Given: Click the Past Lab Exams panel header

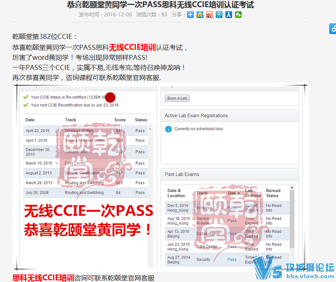Looking at the screenshot, I should (x=230, y=174).
